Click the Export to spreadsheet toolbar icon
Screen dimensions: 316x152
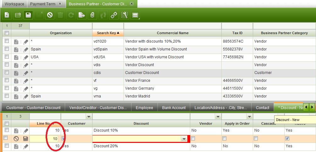(82, 15)
